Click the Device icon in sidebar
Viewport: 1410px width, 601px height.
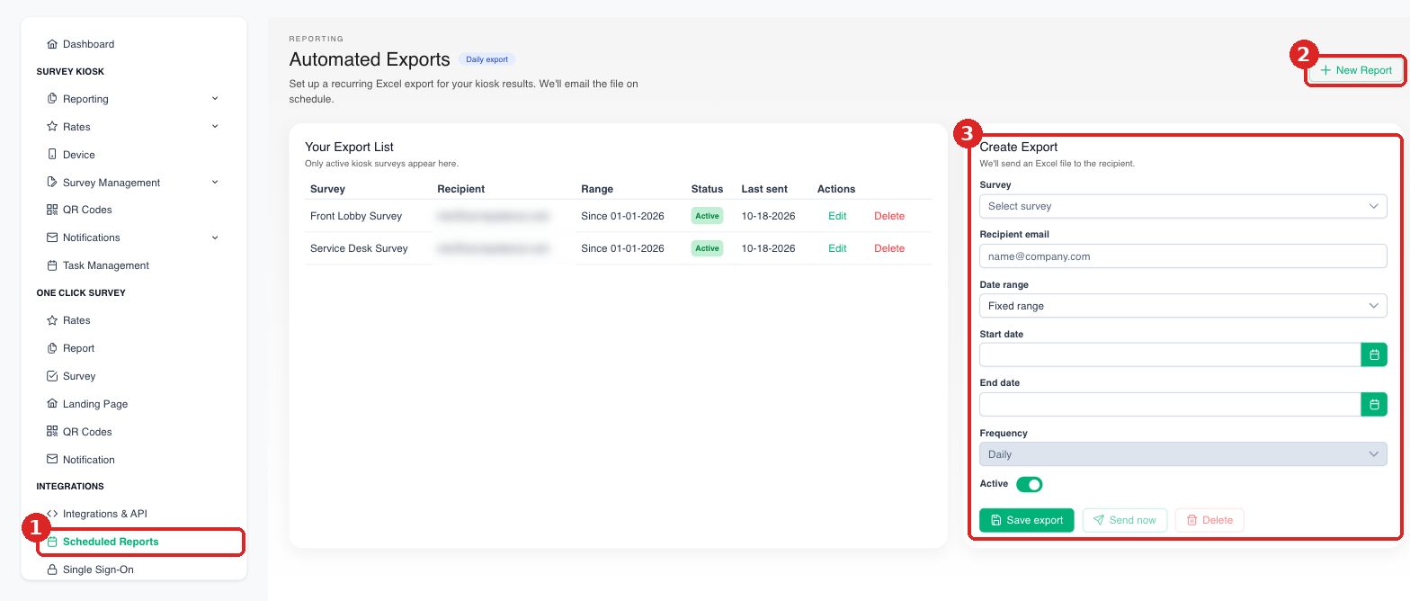click(52, 155)
